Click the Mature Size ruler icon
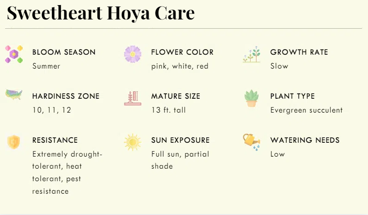The height and width of the screenshot is (215, 368). (133, 98)
